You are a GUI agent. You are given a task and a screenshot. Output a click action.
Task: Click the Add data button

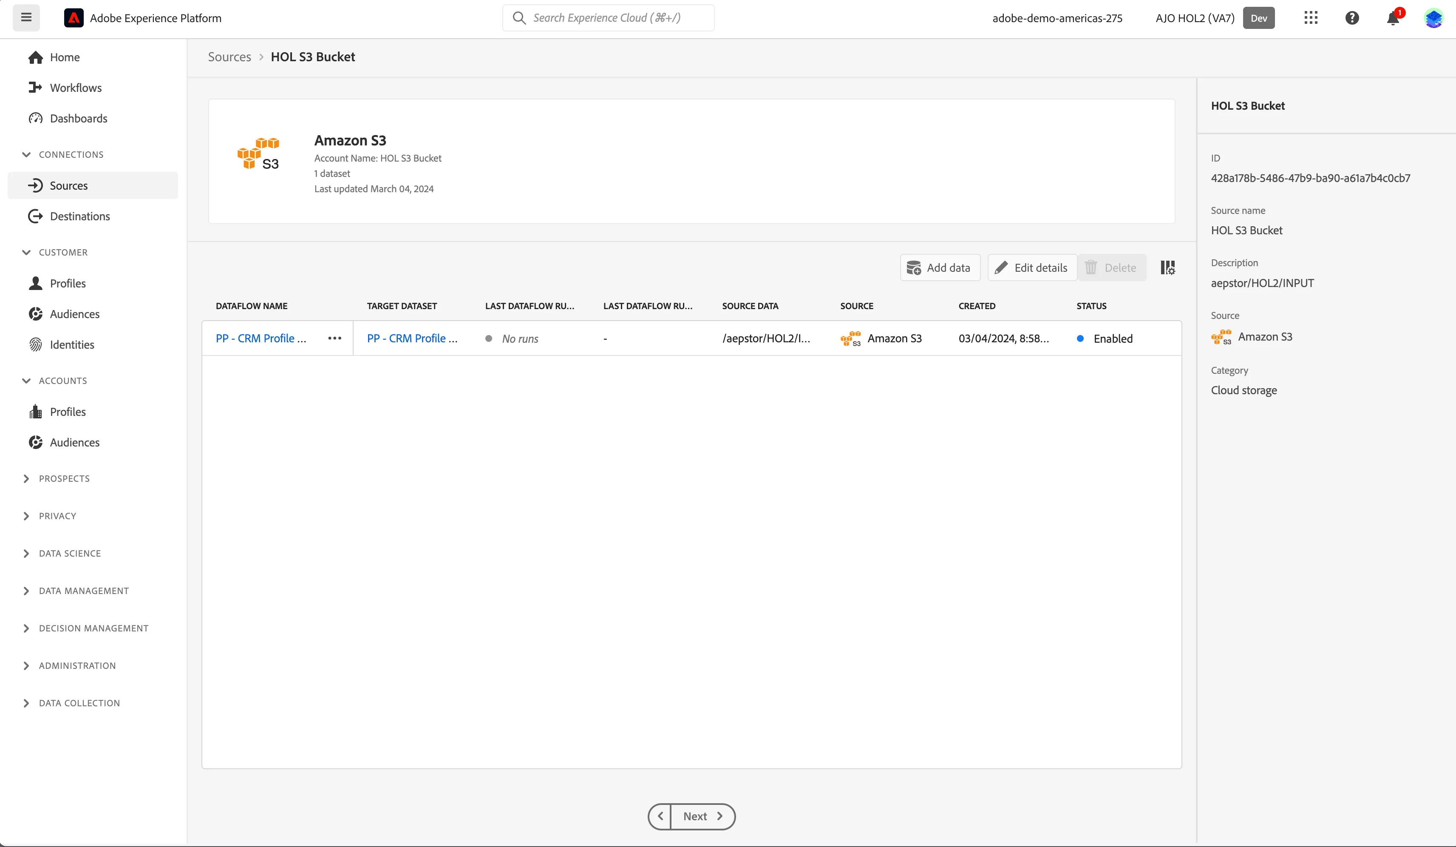(x=940, y=268)
